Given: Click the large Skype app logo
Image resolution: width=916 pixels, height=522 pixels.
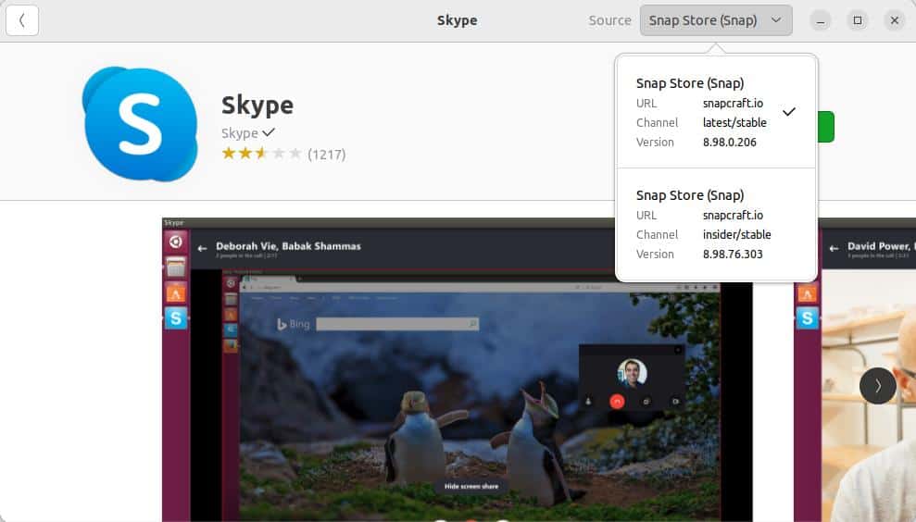Looking at the screenshot, I should 140,124.
